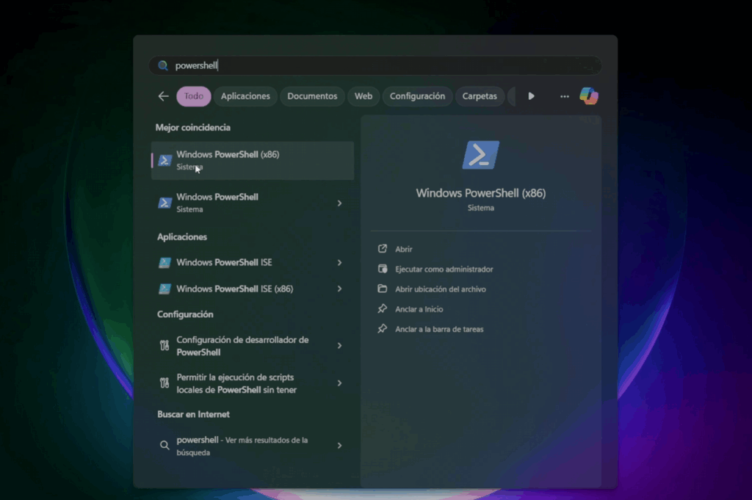Switch to the Web filter tab
752x500 pixels.
tap(363, 96)
